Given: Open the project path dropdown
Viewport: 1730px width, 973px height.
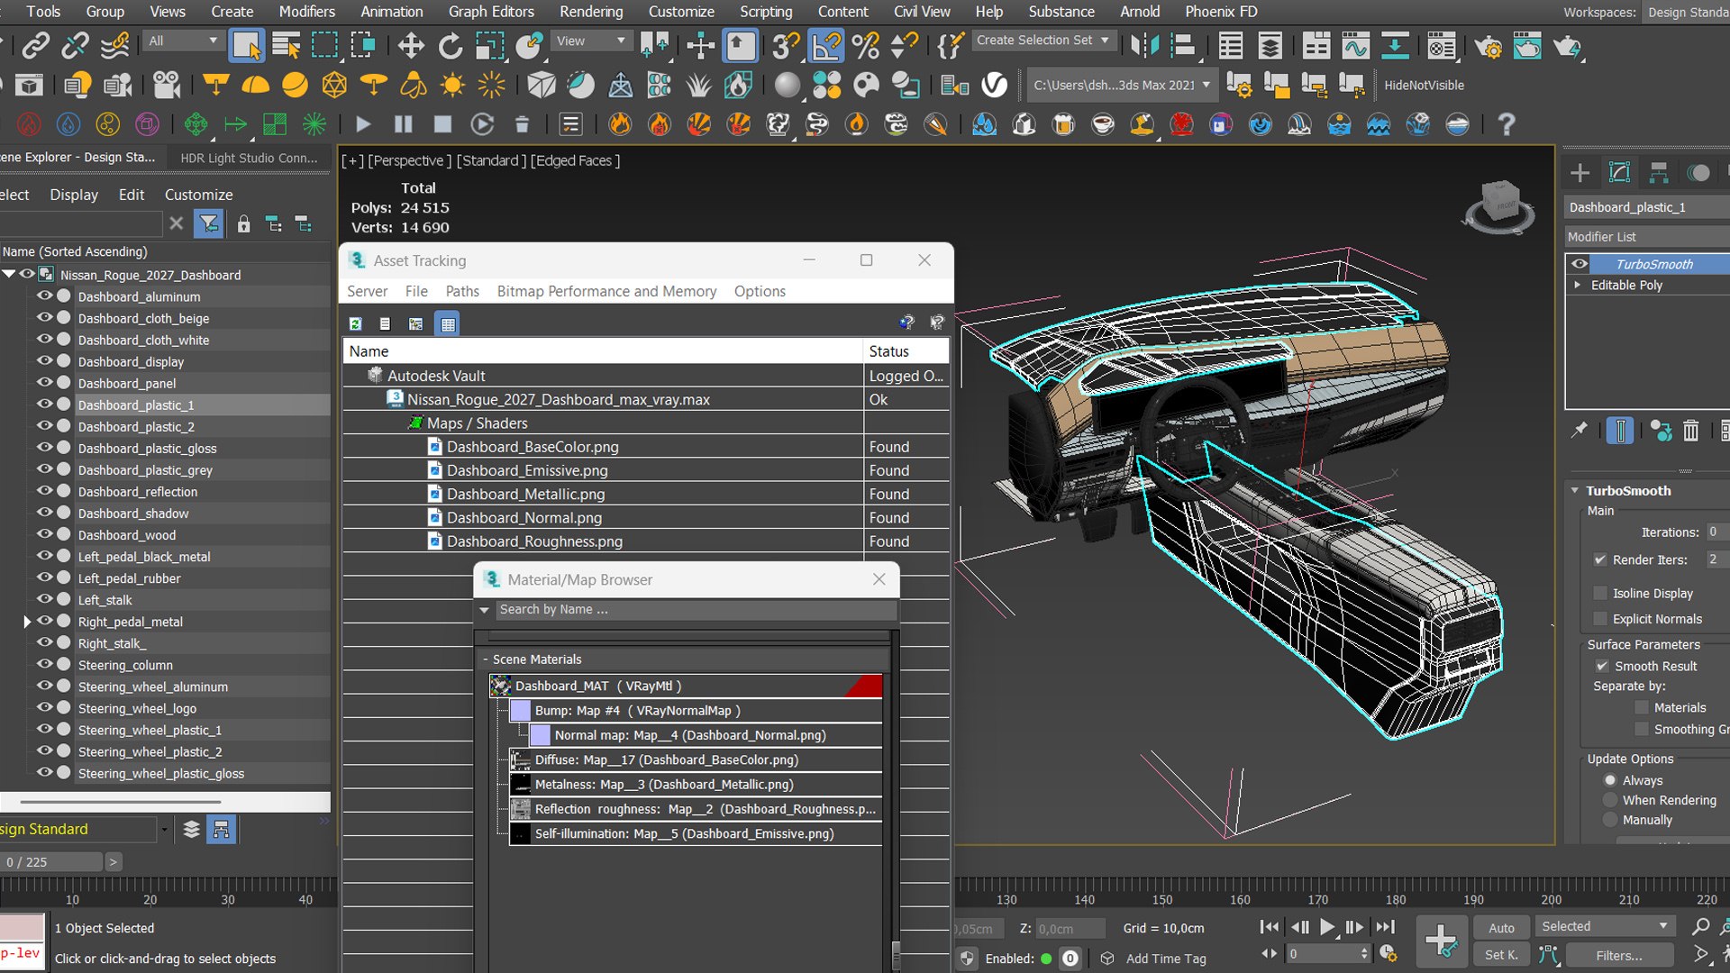Looking at the screenshot, I should click(x=1122, y=86).
